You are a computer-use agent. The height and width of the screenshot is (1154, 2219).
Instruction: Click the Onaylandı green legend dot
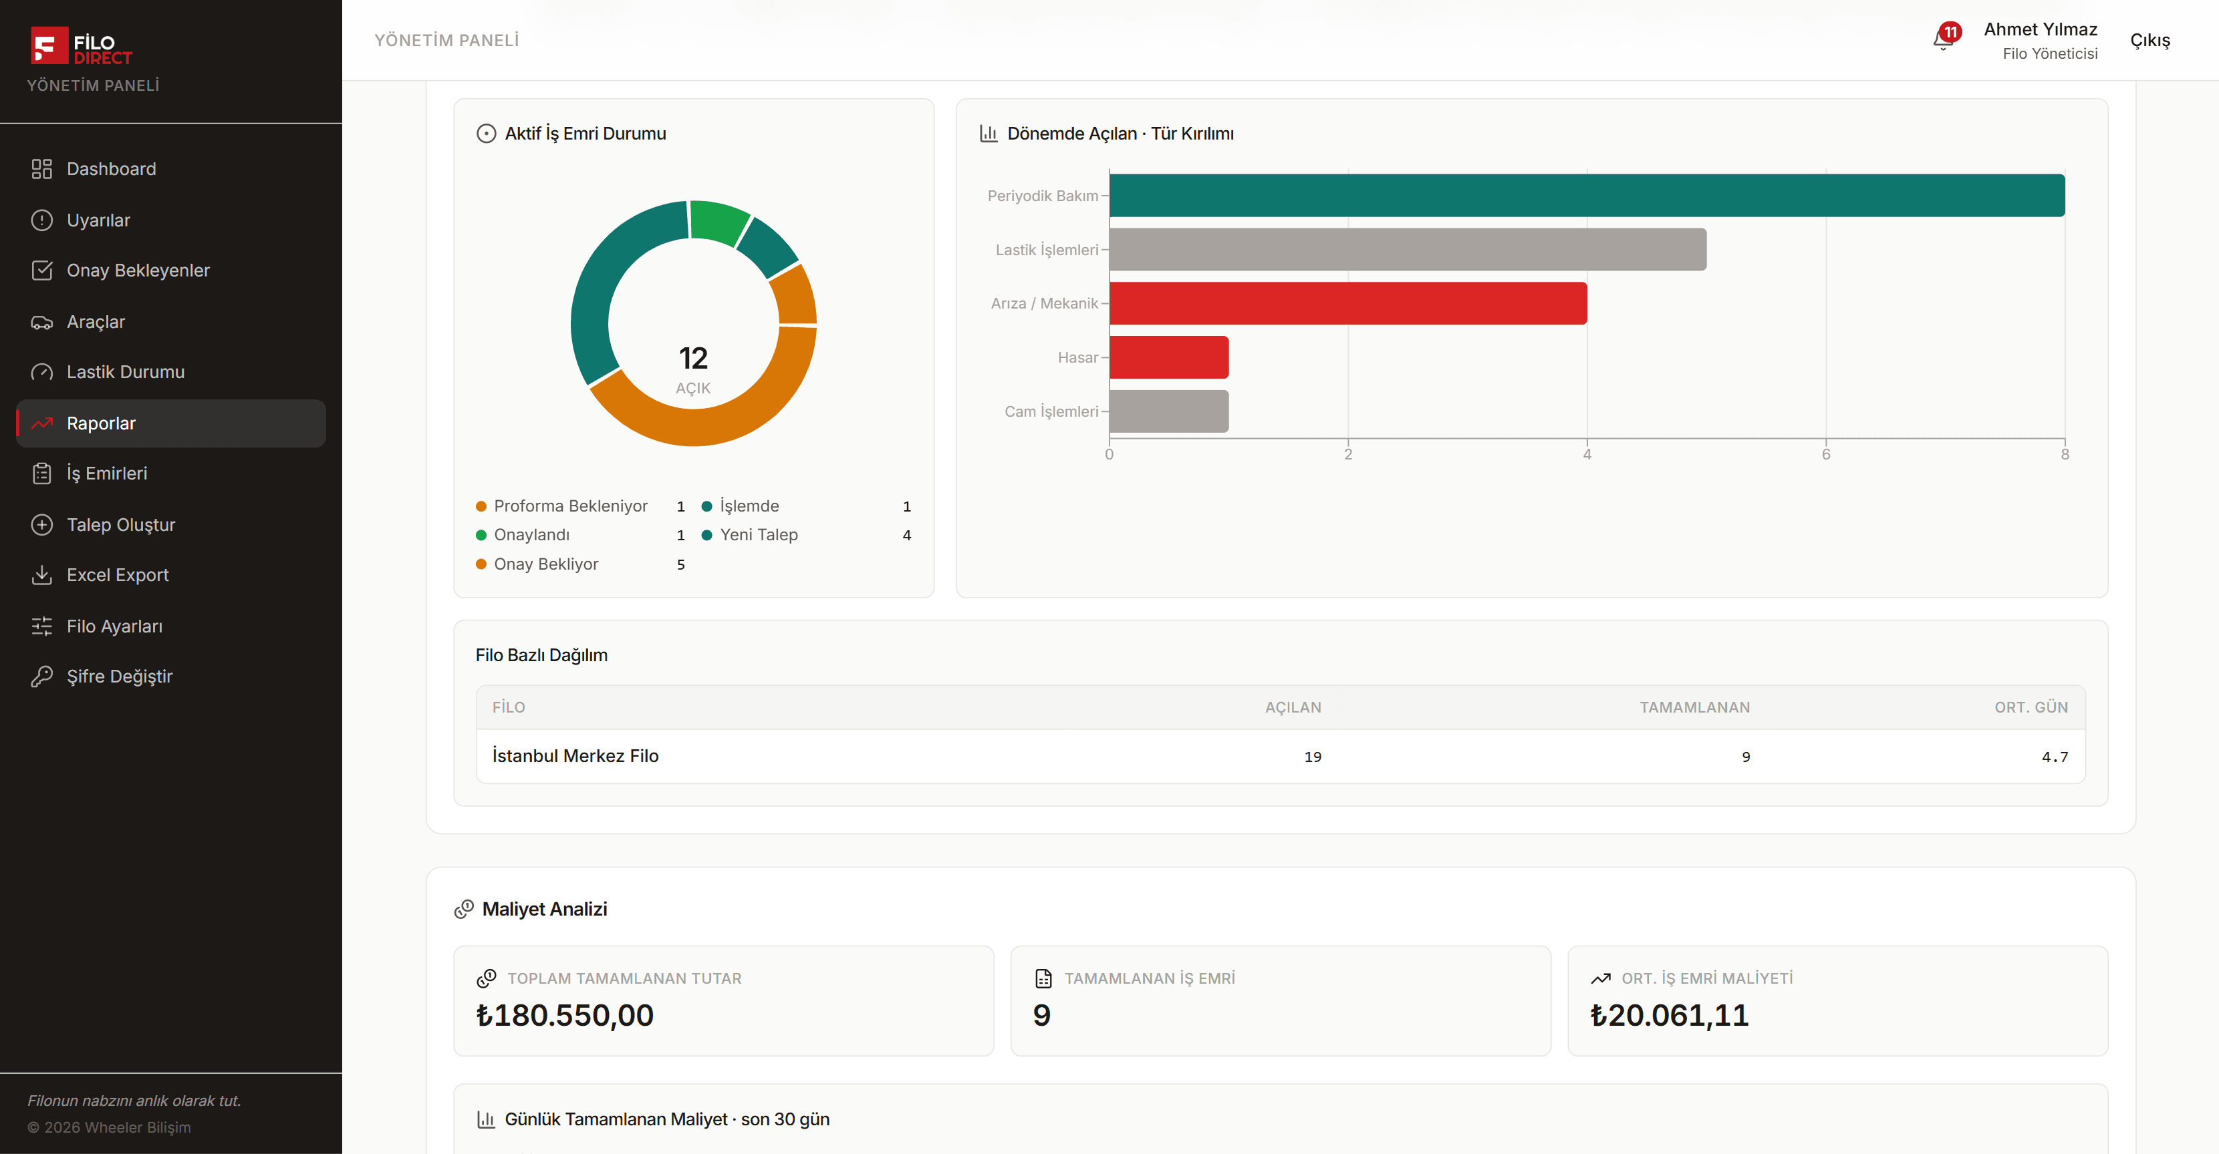[x=481, y=536]
